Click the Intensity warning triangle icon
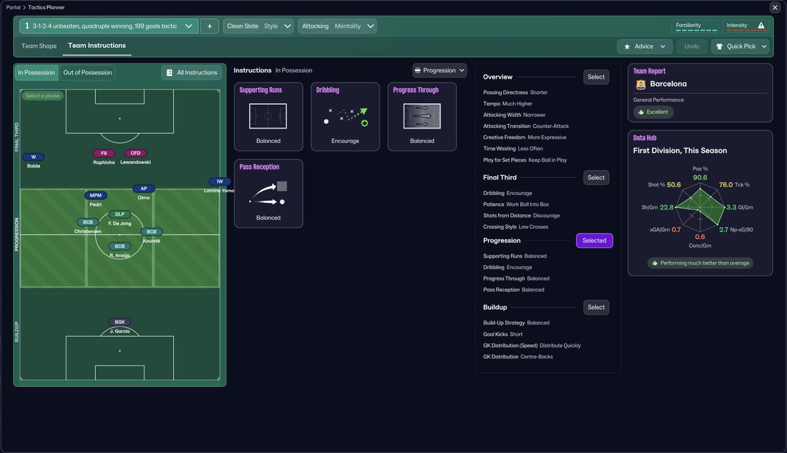Screen dimensions: 787x453 (761, 26)
